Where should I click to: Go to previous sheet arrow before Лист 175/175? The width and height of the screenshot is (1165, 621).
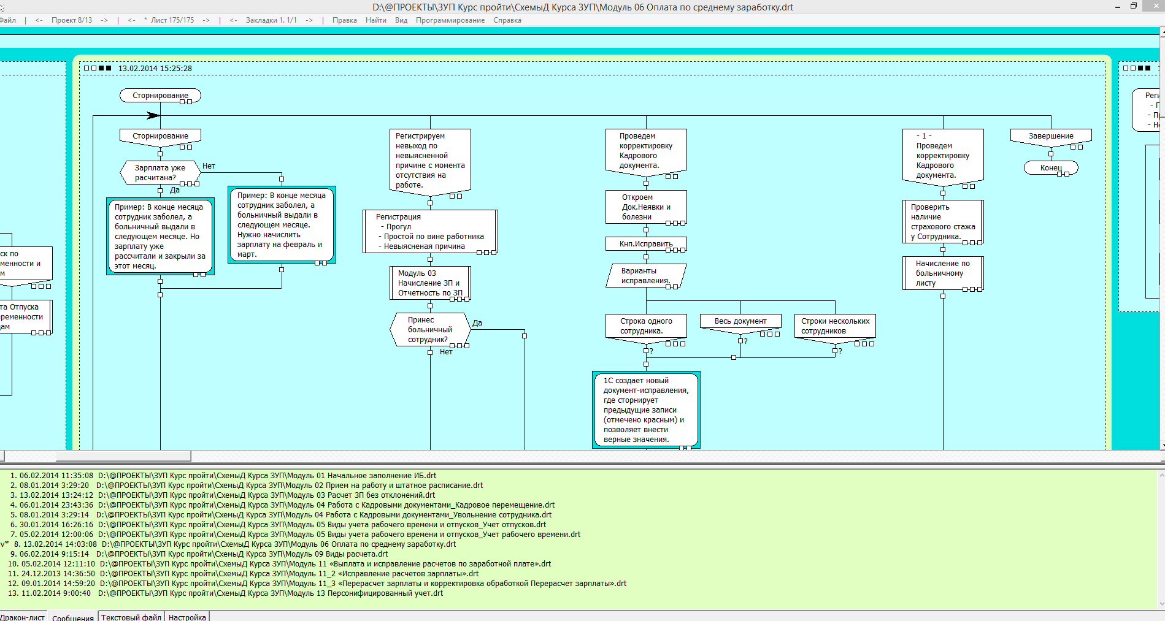click(132, 20)
